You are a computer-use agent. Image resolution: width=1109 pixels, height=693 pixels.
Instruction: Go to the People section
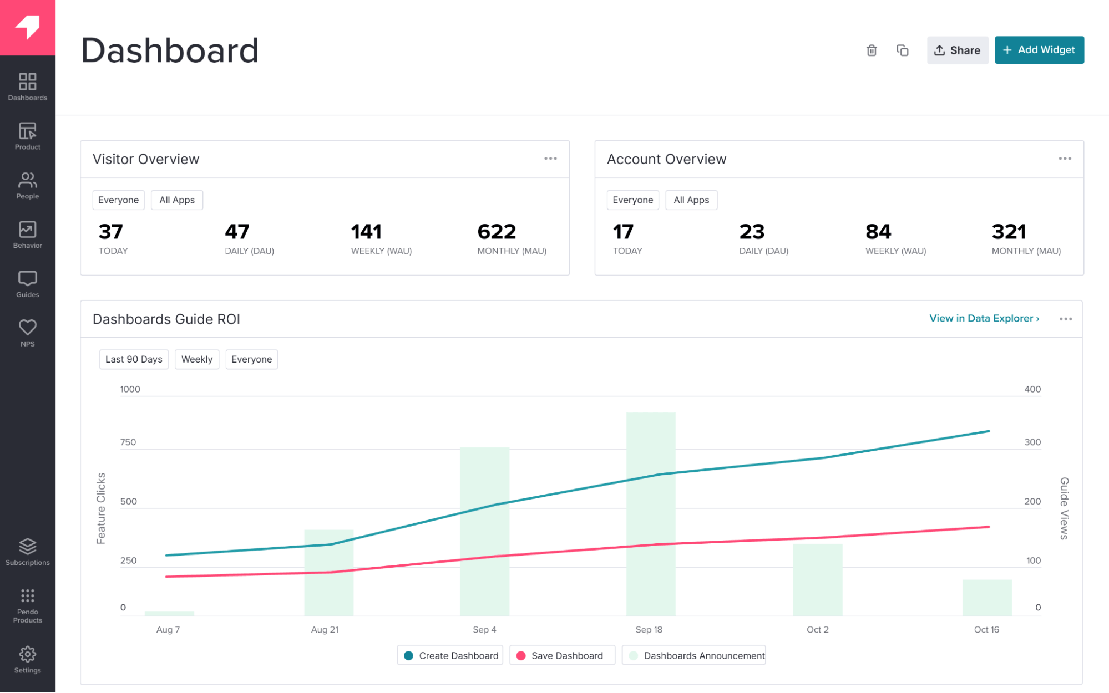27,185
